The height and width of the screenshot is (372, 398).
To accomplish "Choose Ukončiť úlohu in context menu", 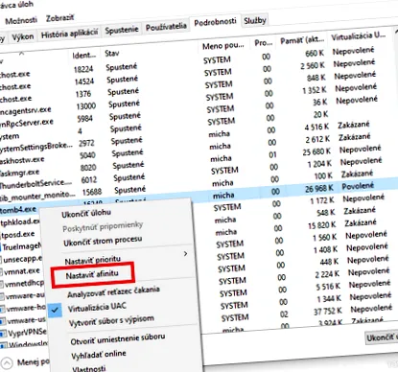I will (86, 213).
